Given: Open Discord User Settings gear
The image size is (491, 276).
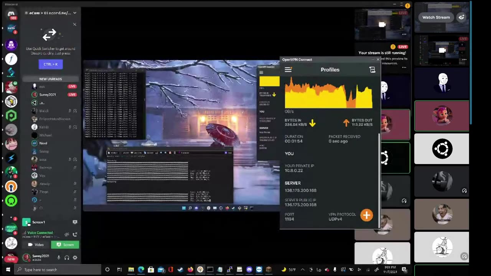Looking at the screenshot, I should coord(75,258).
